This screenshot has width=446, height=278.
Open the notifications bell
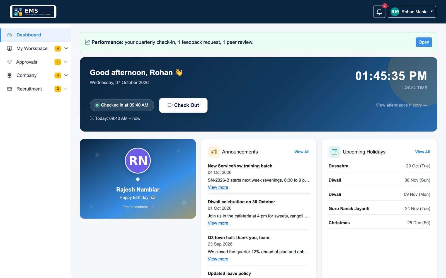click(379, 12)
